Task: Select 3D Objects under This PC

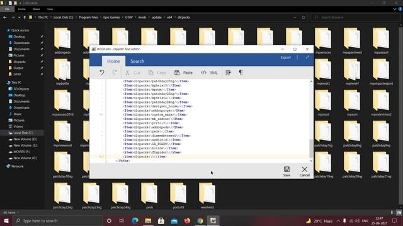Action: pyautogui.click(x=21, y=89)
